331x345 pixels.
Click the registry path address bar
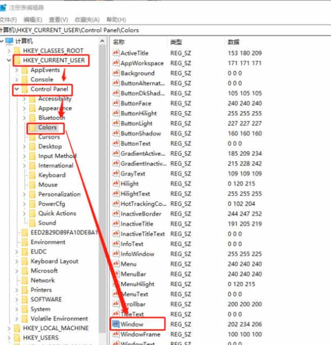tap(160, 30)
